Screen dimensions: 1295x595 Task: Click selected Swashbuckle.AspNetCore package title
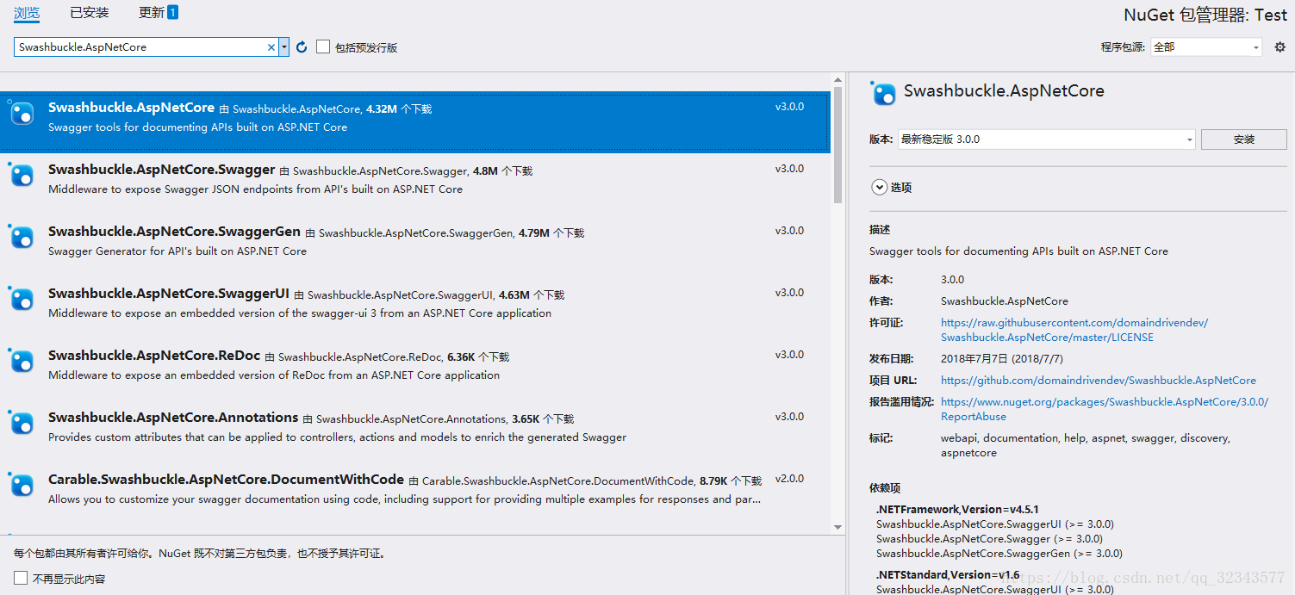(x=131, y=108)
